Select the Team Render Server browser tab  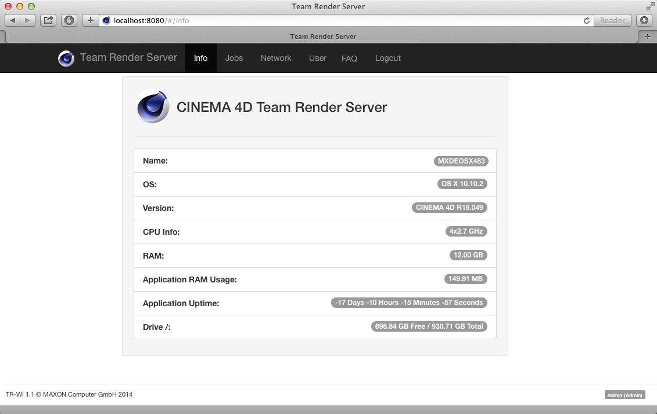pyautogui.click(x=322, y=37)
